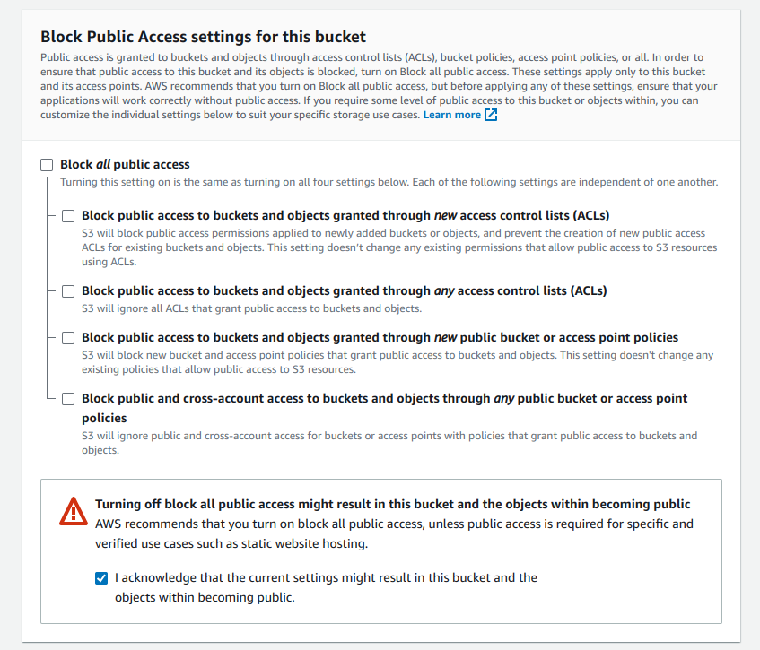Tick the checkbox blocking public and cross-account access

[68, 399]
